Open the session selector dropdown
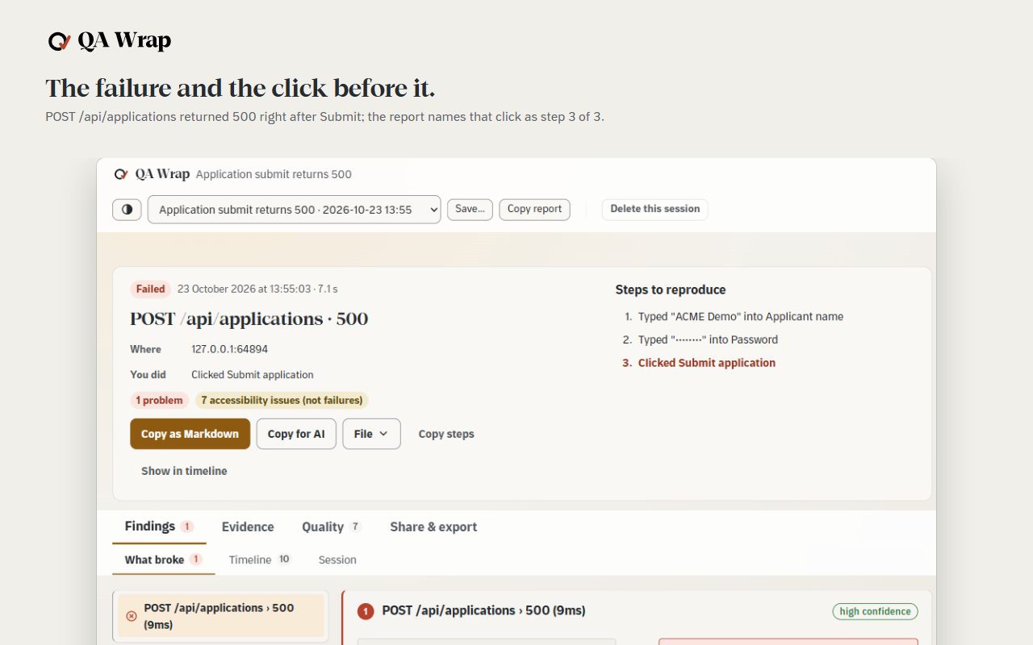 click(x=295, y=210)
